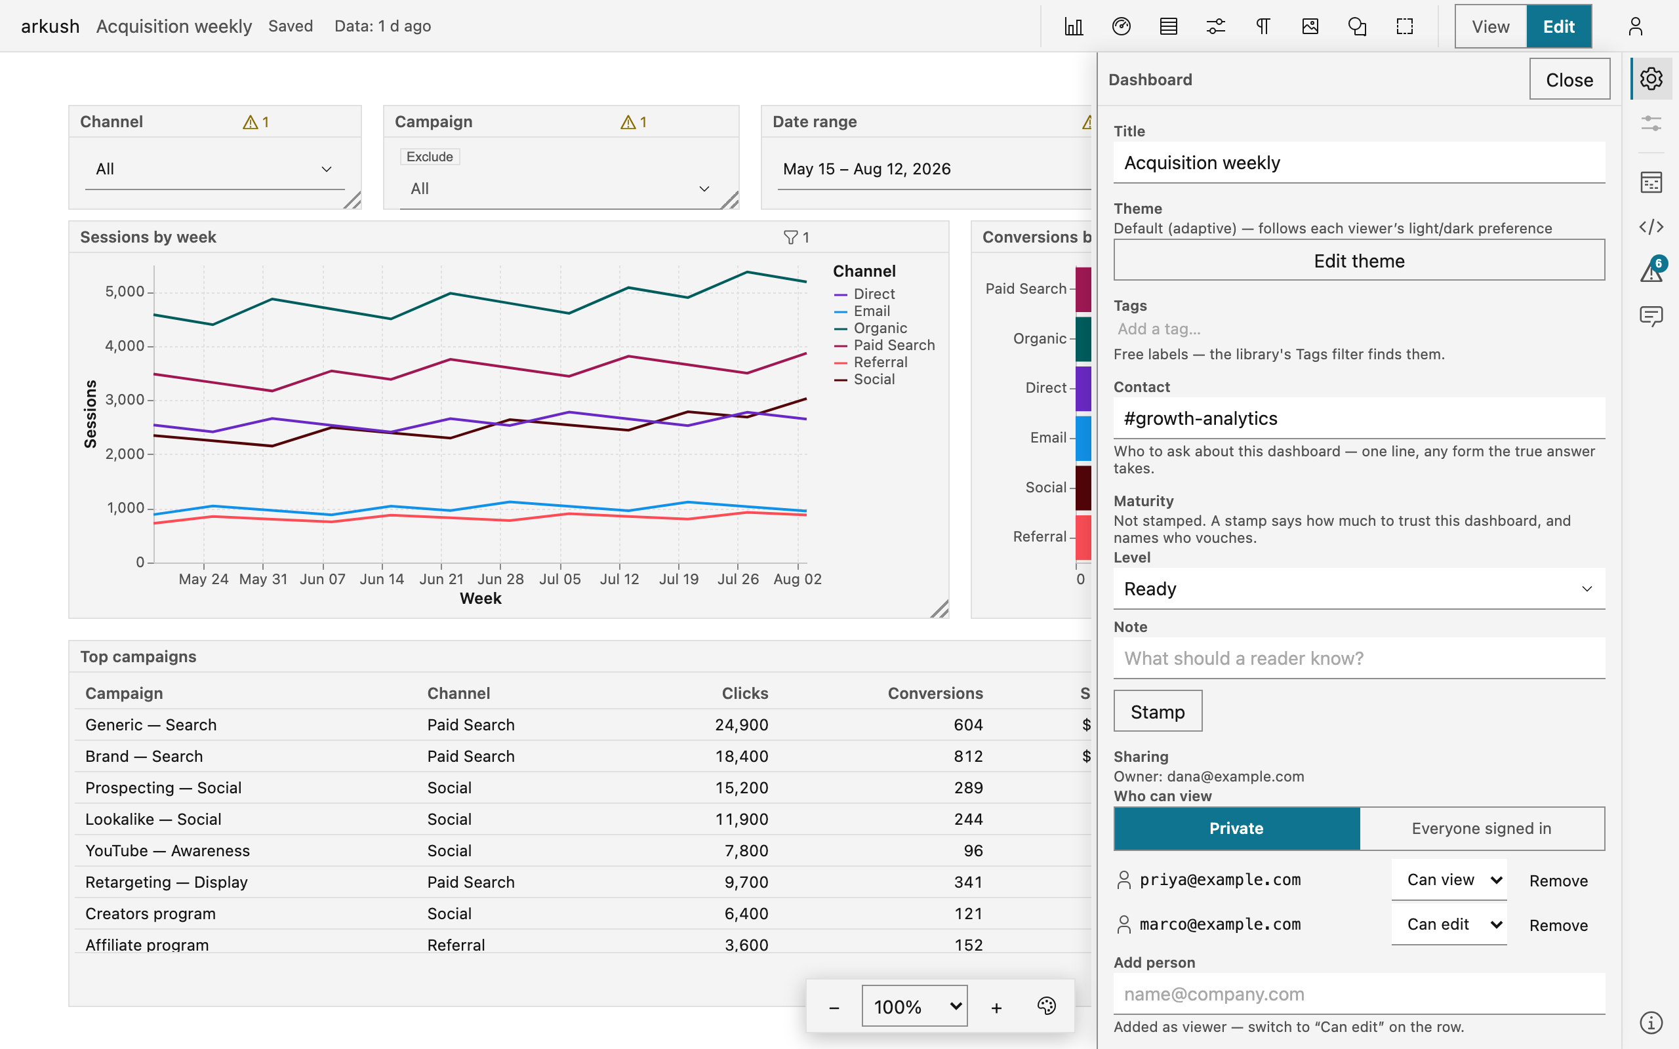Click the maturity Note field

1359,658
